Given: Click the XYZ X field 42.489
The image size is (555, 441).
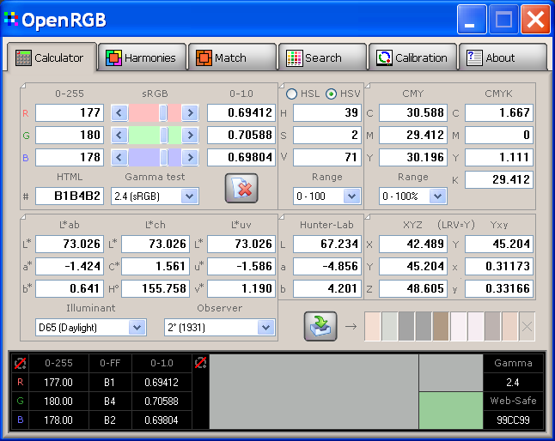Looking at the screenshot, I should tap(413, 244).
